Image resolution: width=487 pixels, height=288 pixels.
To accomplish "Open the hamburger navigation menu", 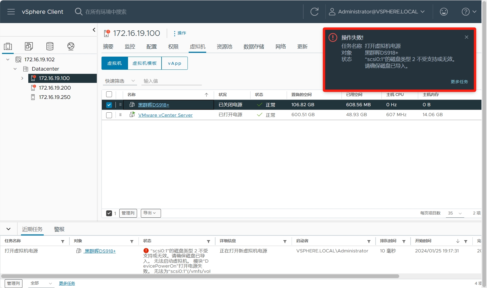I will click(11, 12).
